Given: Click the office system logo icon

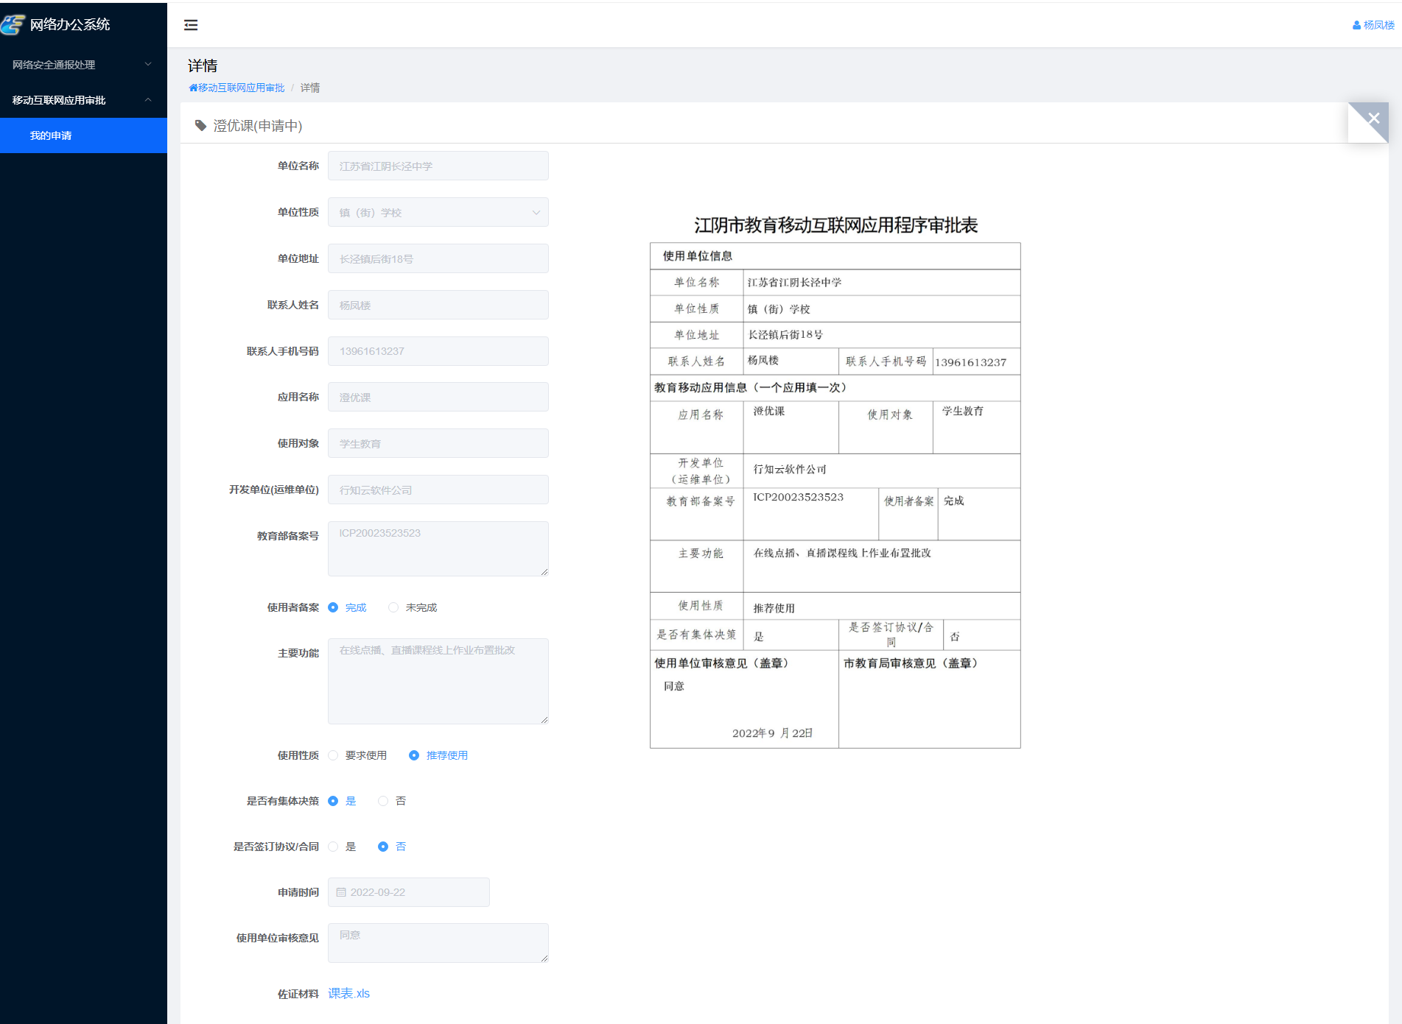Looking at the screenshot, I should (x=13, y=25).
